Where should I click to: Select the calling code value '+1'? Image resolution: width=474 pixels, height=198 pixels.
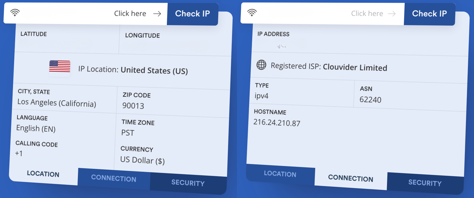coord(19,153)
